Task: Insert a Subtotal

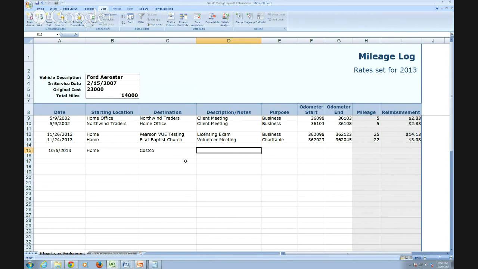Action: coord(261,19)
